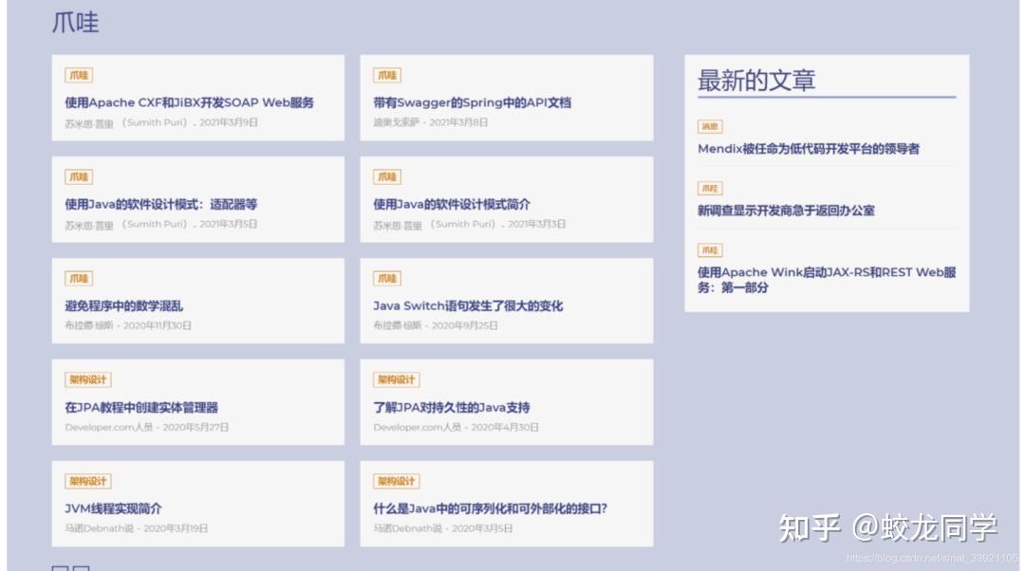Open the article 使用Apache CXF和JiBX开发SOAP Web服务
The width and height of the screenshot is (1025, 571).
186,102
